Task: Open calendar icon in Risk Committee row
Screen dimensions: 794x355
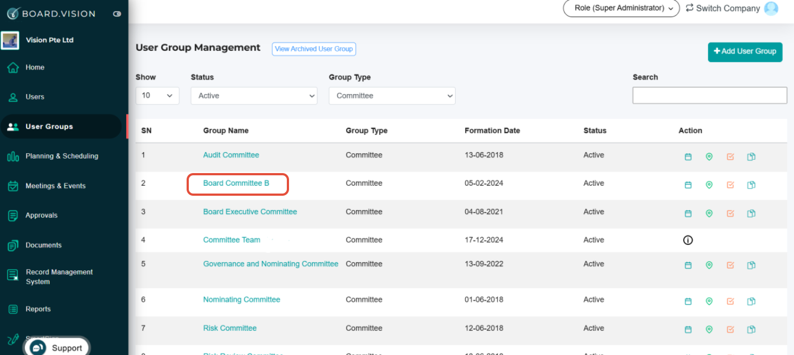Action: 688,330
